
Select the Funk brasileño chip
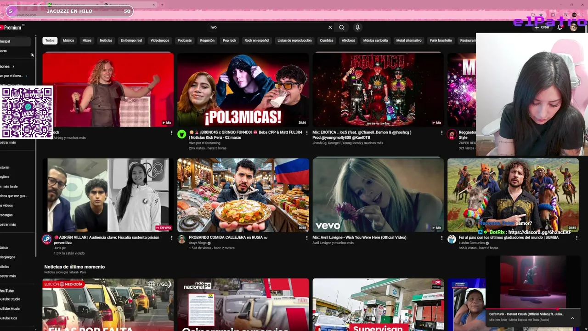pyautogui.click(x=441, y=40)
